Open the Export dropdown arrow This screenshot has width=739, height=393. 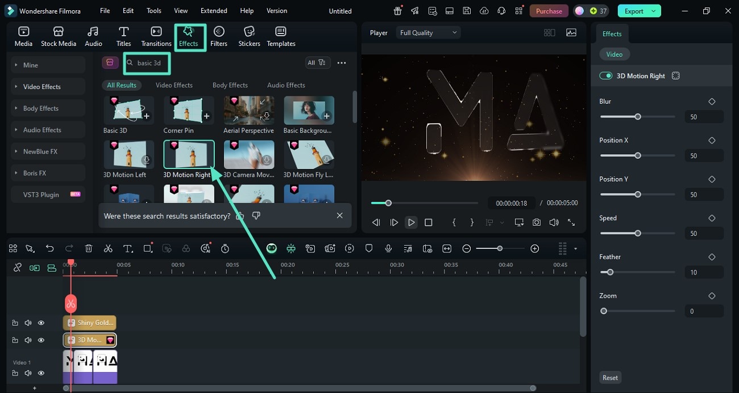[654, 11]
